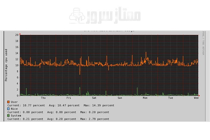Click 'Max: 0.20 percent' value

coord(95,112)
